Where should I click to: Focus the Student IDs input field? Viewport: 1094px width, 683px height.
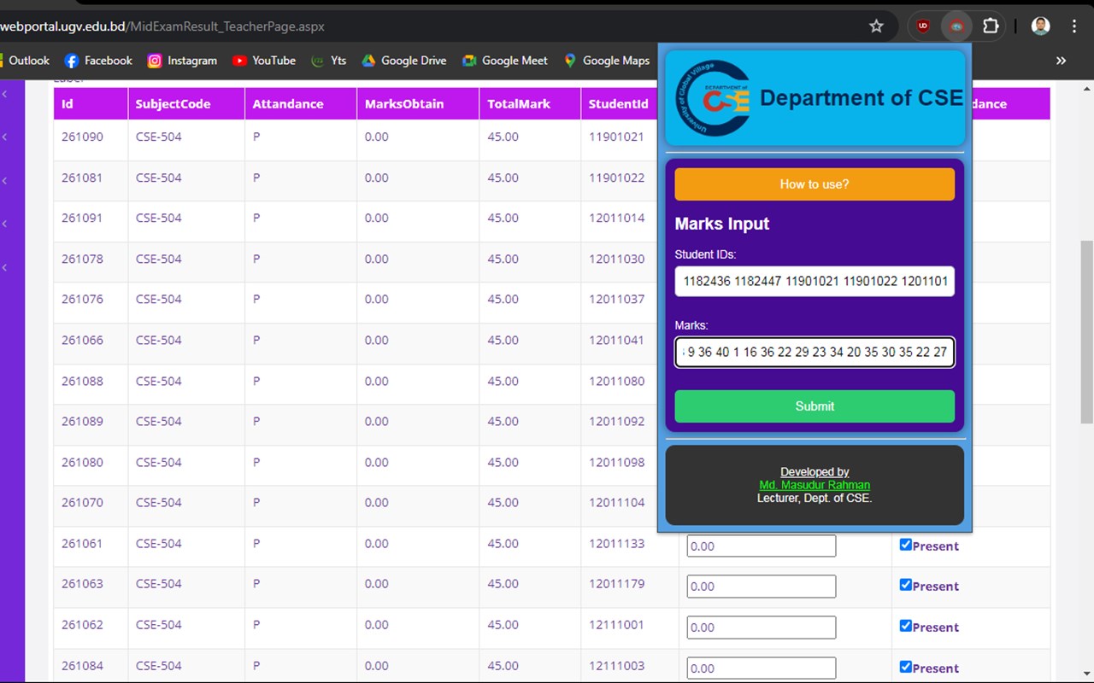click(815, 281)
